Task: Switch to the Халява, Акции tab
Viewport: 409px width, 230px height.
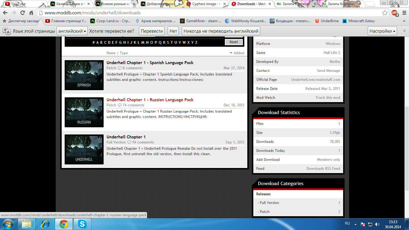Action: click(x=69, y=4)
